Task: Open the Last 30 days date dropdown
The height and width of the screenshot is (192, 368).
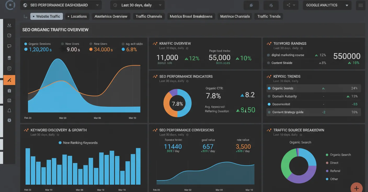Action: (x=137, y=5)
